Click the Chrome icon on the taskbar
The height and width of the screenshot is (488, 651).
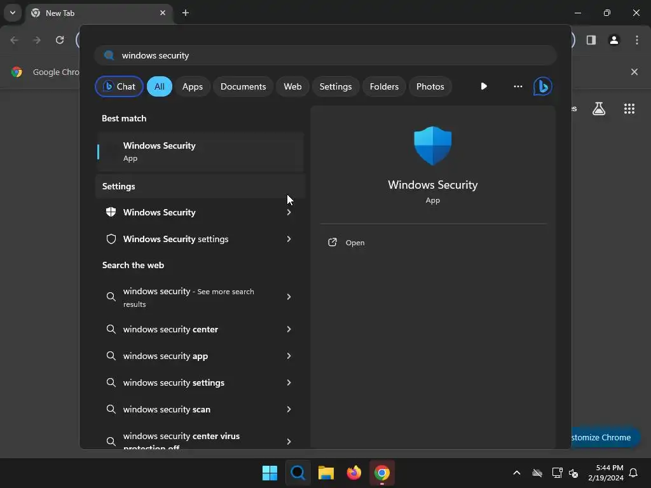[x=381, y=473]
